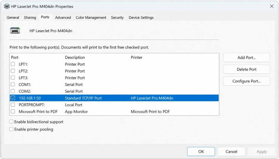Open the General tab
The height and width of the screenshot is (159, 279).
(13, 17)
